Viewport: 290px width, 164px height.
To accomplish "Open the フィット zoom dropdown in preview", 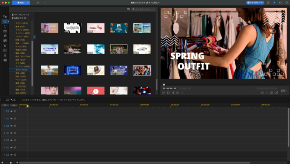I will (x=185, y=88).
